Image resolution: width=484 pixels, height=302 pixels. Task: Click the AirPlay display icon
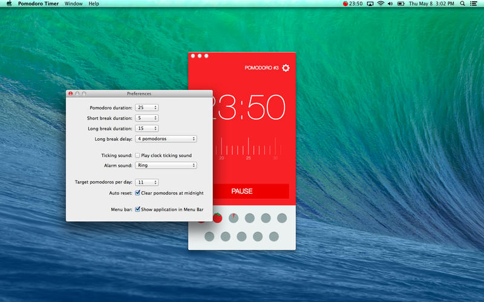point(370,4)
